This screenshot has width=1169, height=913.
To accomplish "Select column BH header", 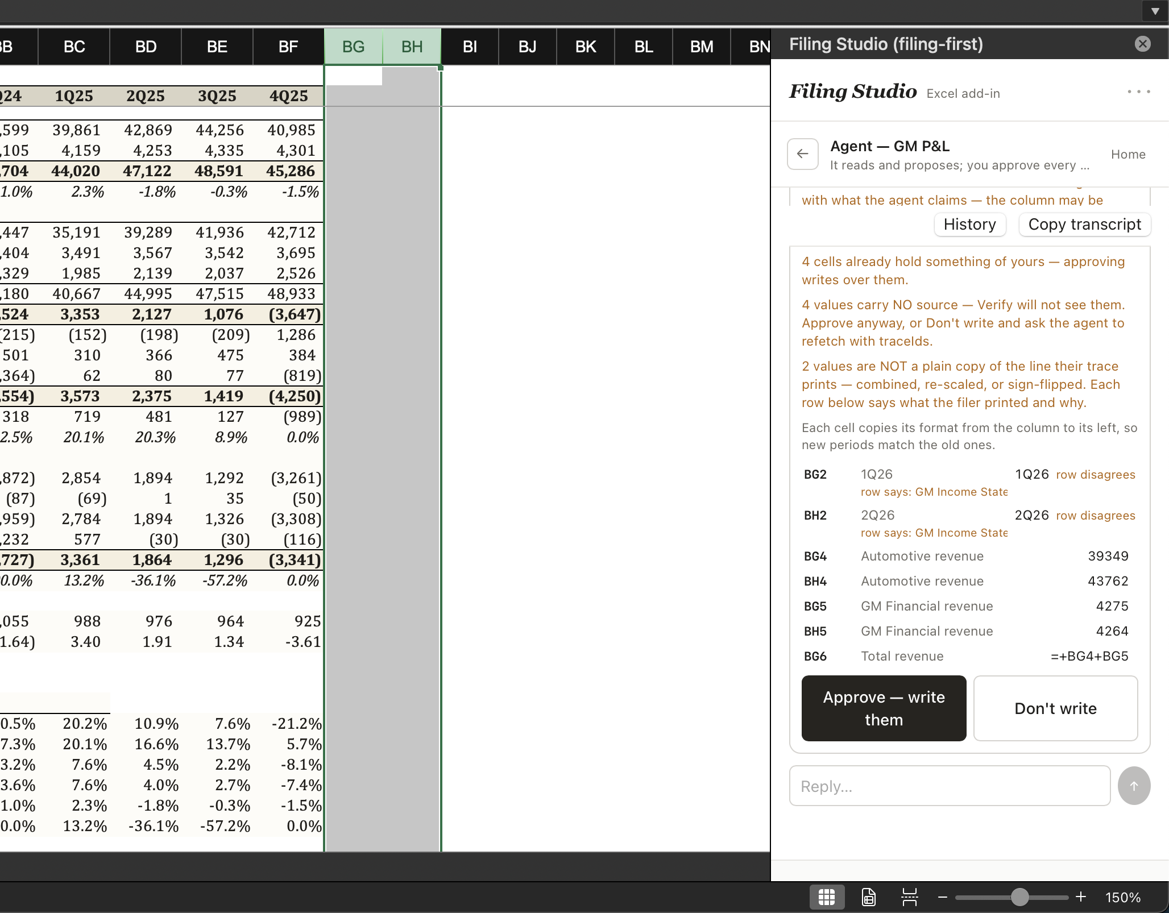I will (x=412, y=47).
